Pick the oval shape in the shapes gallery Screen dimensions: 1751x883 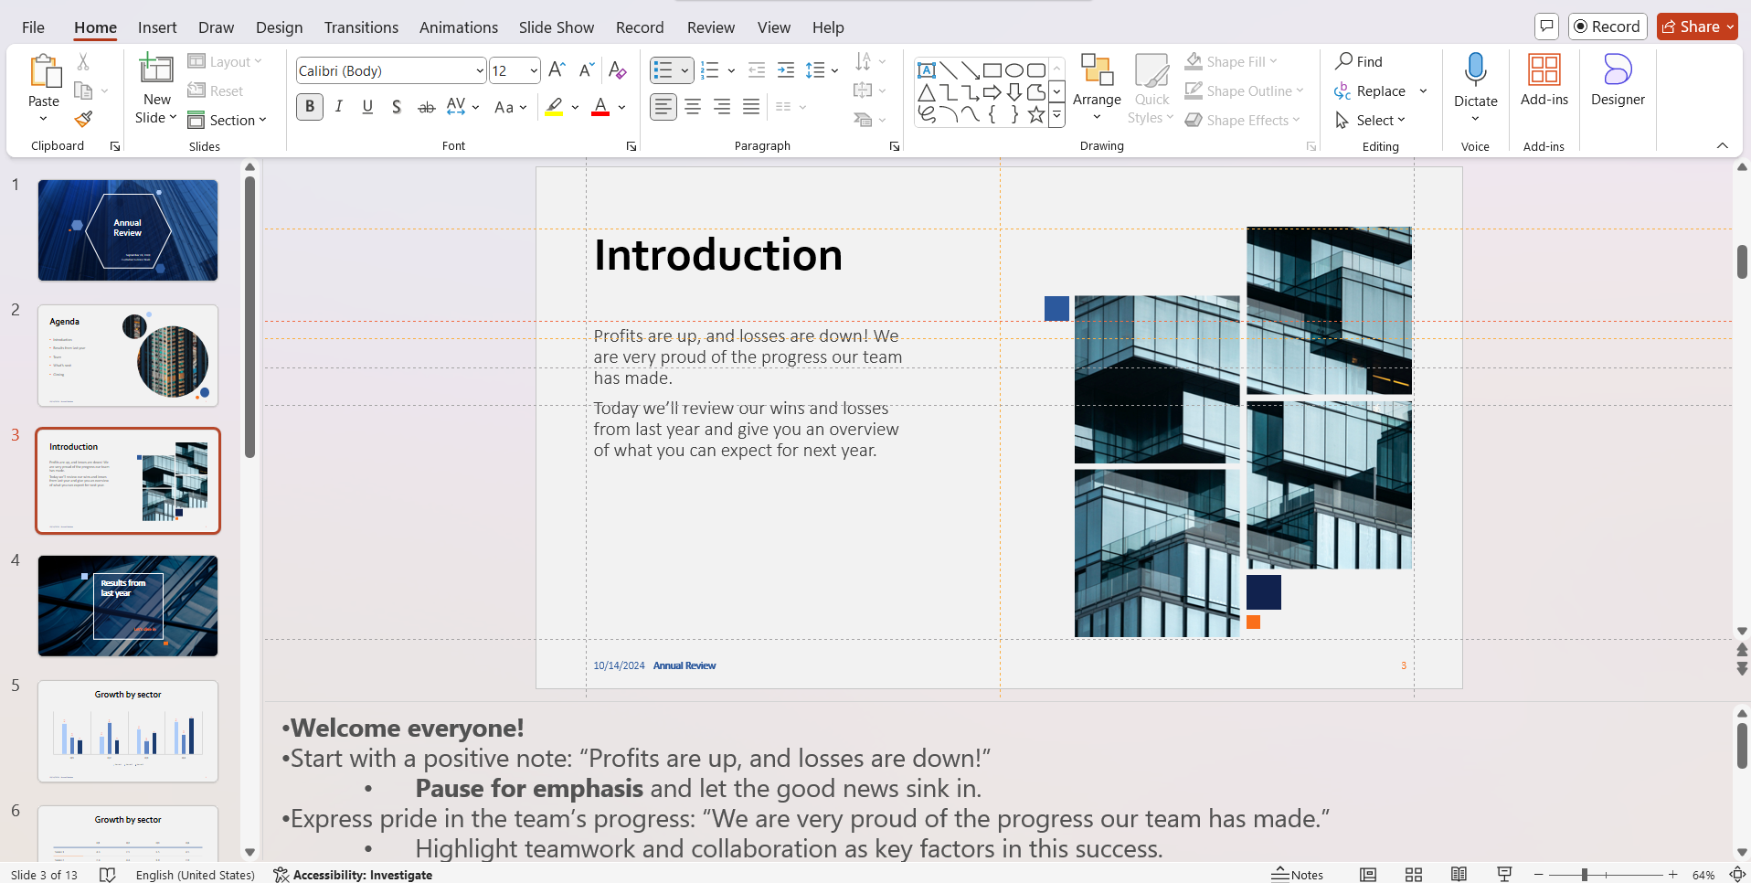tap(1014, 70)
